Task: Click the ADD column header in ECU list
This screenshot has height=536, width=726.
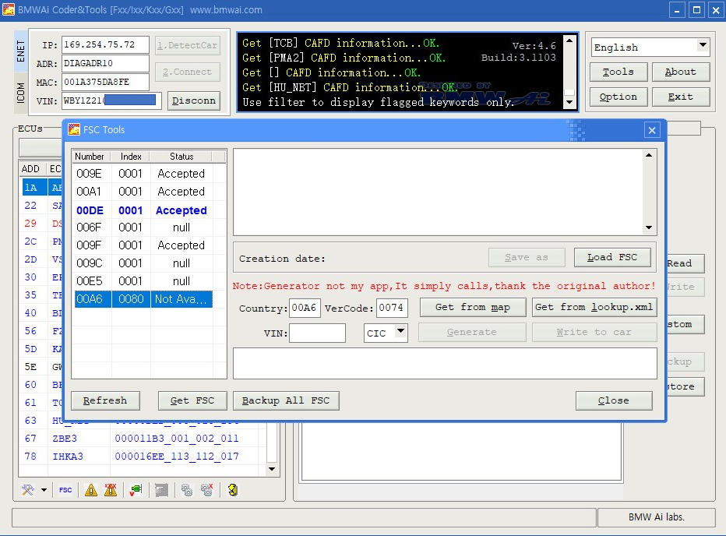Action: click(x=33, y=168)
